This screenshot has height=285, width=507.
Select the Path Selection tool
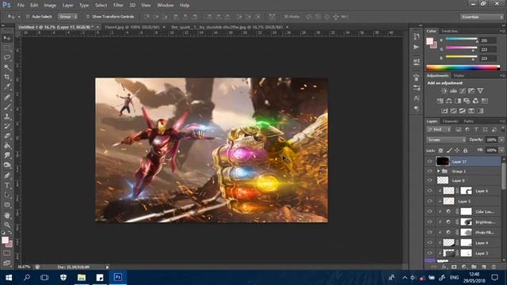pyautogui.click(x=7, y=195)
